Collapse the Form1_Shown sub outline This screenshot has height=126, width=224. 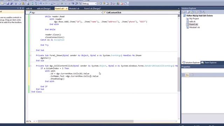[x=30, y=55]
